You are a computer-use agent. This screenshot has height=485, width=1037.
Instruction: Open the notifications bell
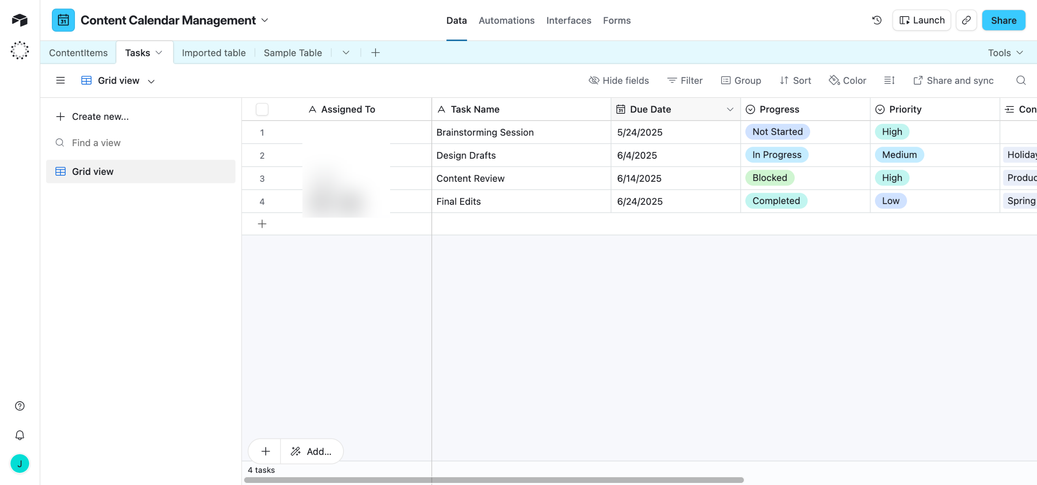click(x=19, y=435)
